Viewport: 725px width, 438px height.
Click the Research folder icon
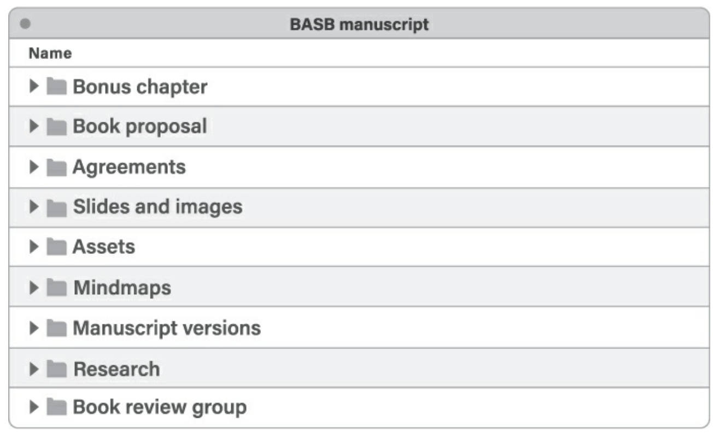(56, 369)
